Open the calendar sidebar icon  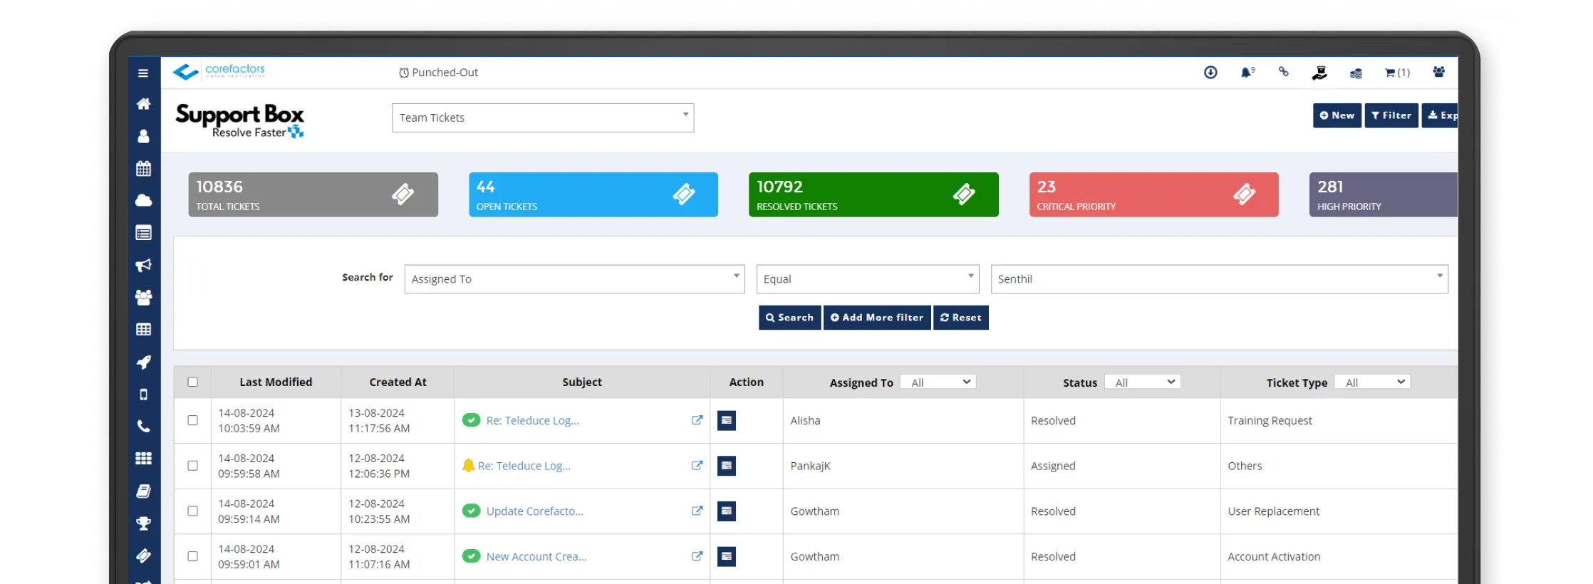[143, 168]
